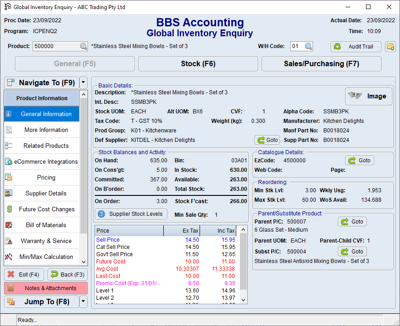400x326 pixels.
Task: Expand the Navigate To dropdown arrow
Action: [x=83, y=83]
